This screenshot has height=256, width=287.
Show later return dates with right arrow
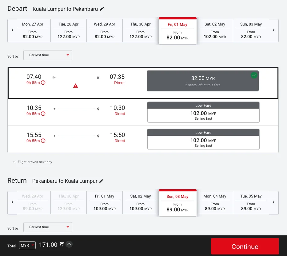(x=273, y=202)
